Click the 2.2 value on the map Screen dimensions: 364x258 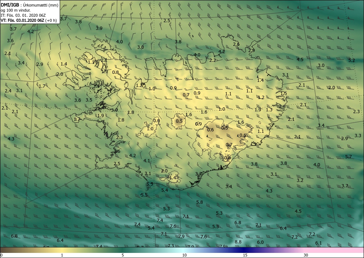213,60
